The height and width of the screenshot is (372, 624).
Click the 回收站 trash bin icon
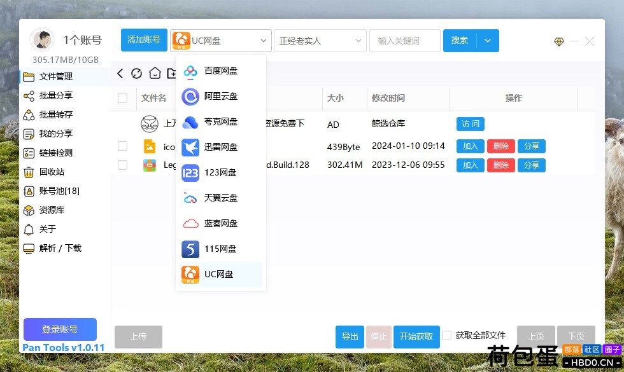(x=29, y=172)
